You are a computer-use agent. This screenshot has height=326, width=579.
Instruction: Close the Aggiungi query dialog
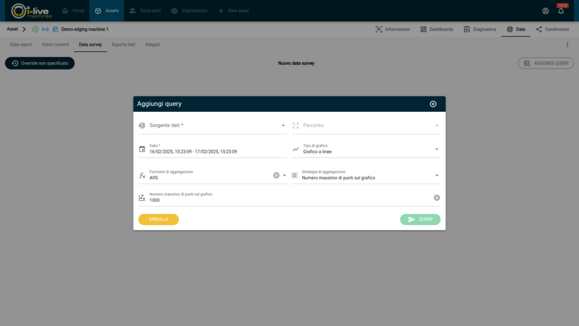click(433, 104)
